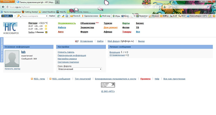
Task: Go to Недвижимость section
Action: point(67,23)
